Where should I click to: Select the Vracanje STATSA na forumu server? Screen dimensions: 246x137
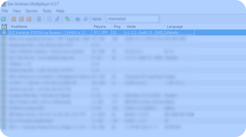(47, 33)
